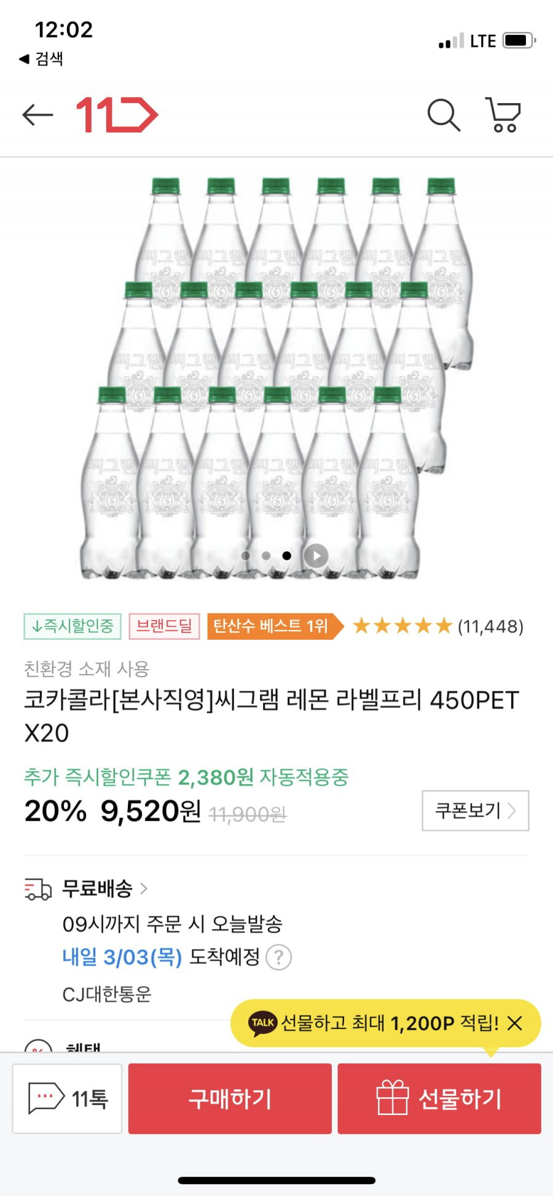The height and width of the screenshot is (1196, 553).
Task: Tap the 즉시할인중 badge
Action: tap(73, 626)
